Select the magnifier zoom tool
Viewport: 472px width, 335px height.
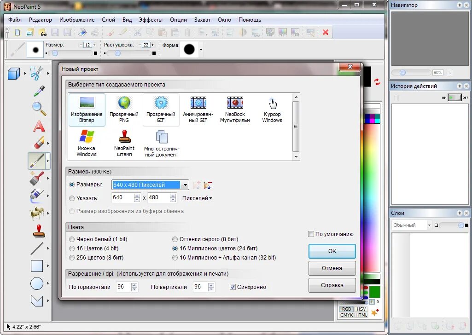coord(39,109)
